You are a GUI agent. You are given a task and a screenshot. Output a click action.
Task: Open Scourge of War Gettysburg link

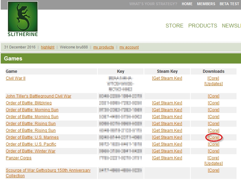point(48,170)
